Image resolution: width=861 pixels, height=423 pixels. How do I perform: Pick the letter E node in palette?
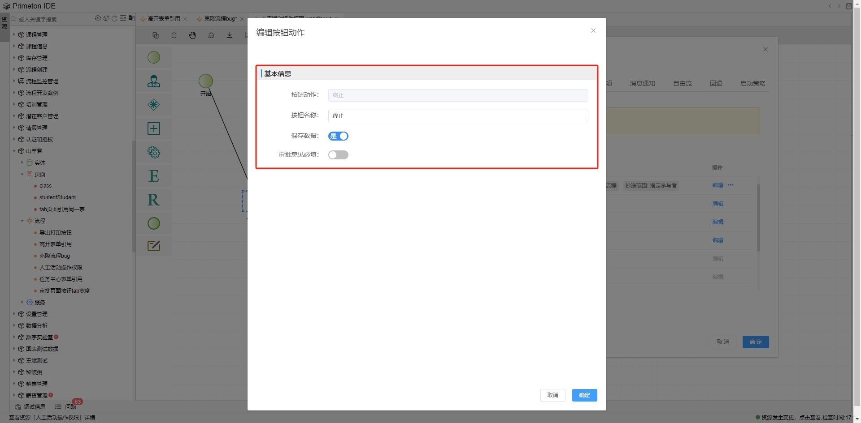click(154, 176)
